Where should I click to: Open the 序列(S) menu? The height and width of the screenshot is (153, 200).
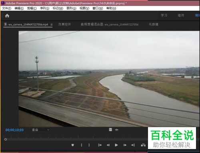coord(44,8)
